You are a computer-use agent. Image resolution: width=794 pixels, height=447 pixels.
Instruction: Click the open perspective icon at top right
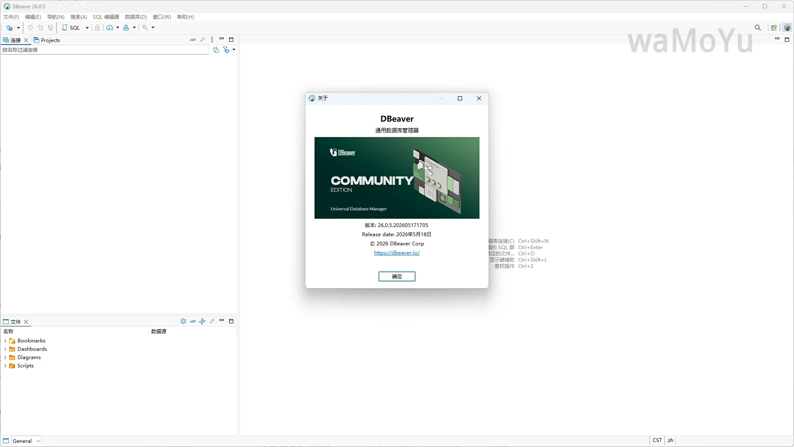click(x=774, y=27)
